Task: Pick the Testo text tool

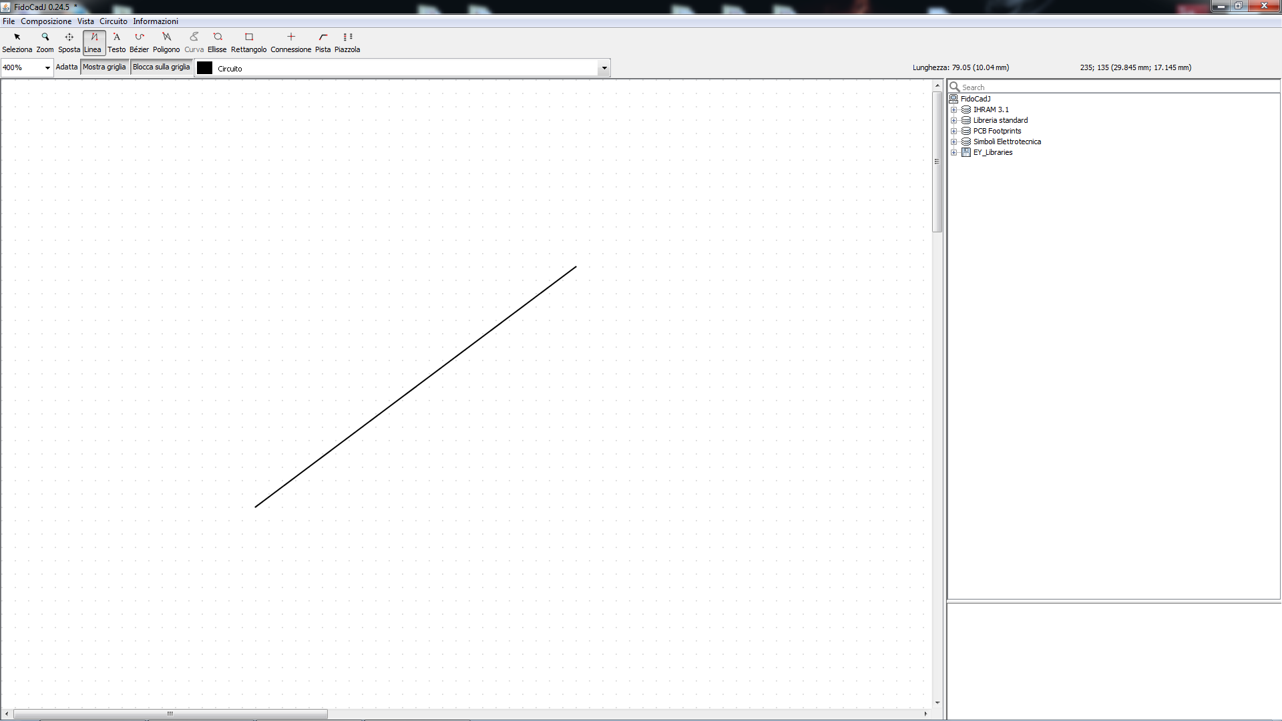Action: click(x=116, y=42)
